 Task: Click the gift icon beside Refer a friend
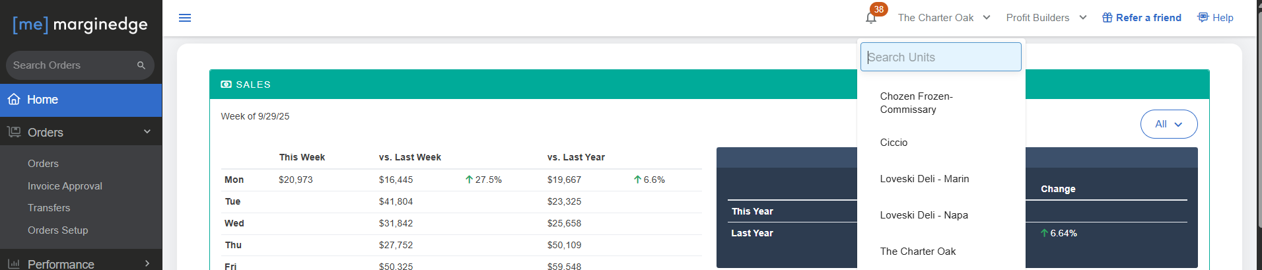tap(1107, 18)
